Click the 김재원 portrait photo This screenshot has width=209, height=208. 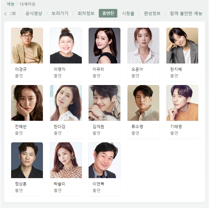(x=104, y=103)
